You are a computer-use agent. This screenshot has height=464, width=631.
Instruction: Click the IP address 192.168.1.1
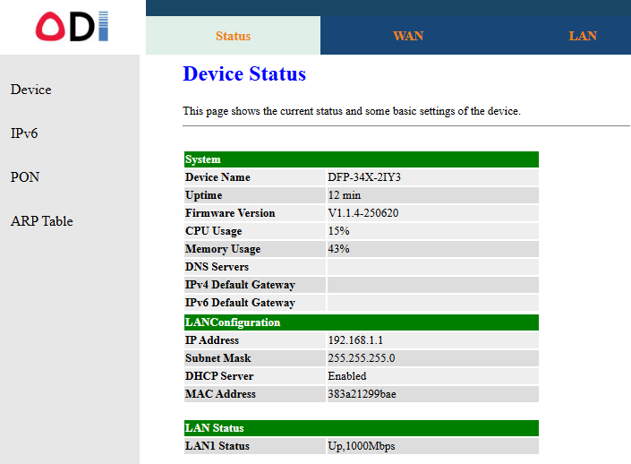[x=355, y=340]
